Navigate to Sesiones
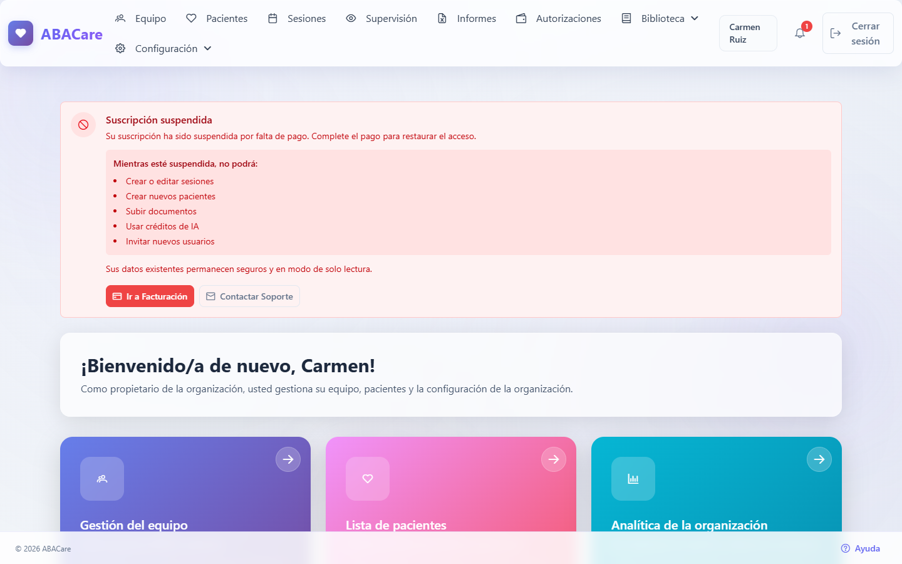The image size is (902, 564). (297, 19)
